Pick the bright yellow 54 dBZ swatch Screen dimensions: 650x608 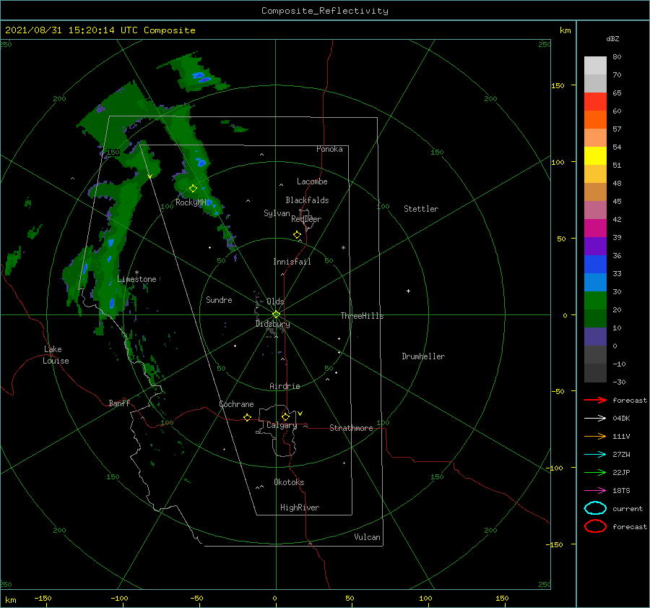pos(595,155)
